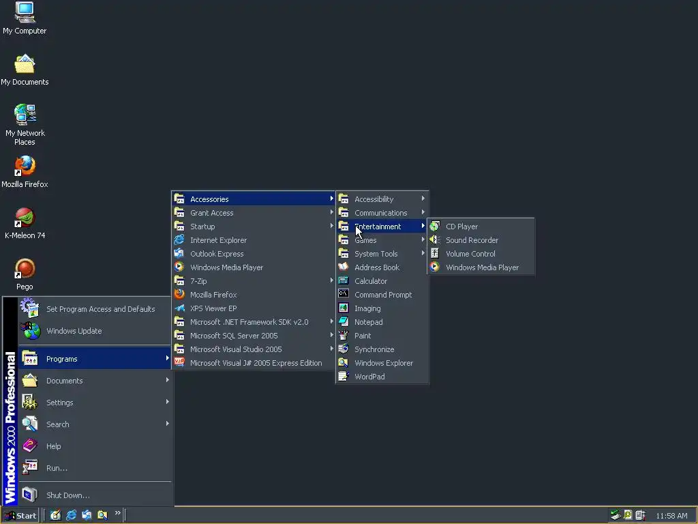Click the Command Prompt icon
The width and height of the screenshot is (698, 524).
pos(344,295)
